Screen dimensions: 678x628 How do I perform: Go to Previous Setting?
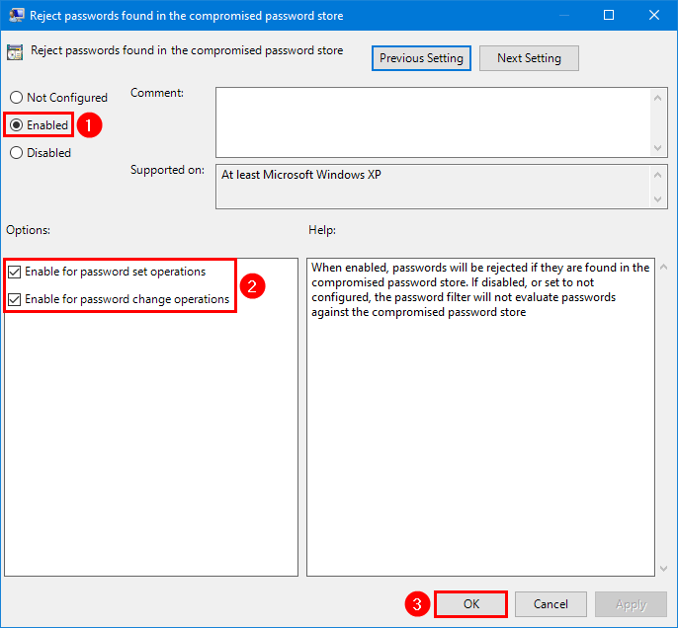coord(421,58)
